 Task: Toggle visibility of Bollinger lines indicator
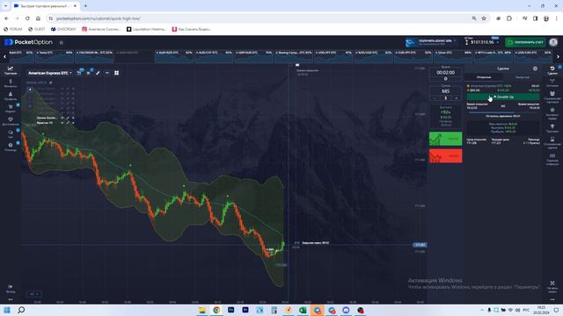pyautogui.click(x=62, y=118)
